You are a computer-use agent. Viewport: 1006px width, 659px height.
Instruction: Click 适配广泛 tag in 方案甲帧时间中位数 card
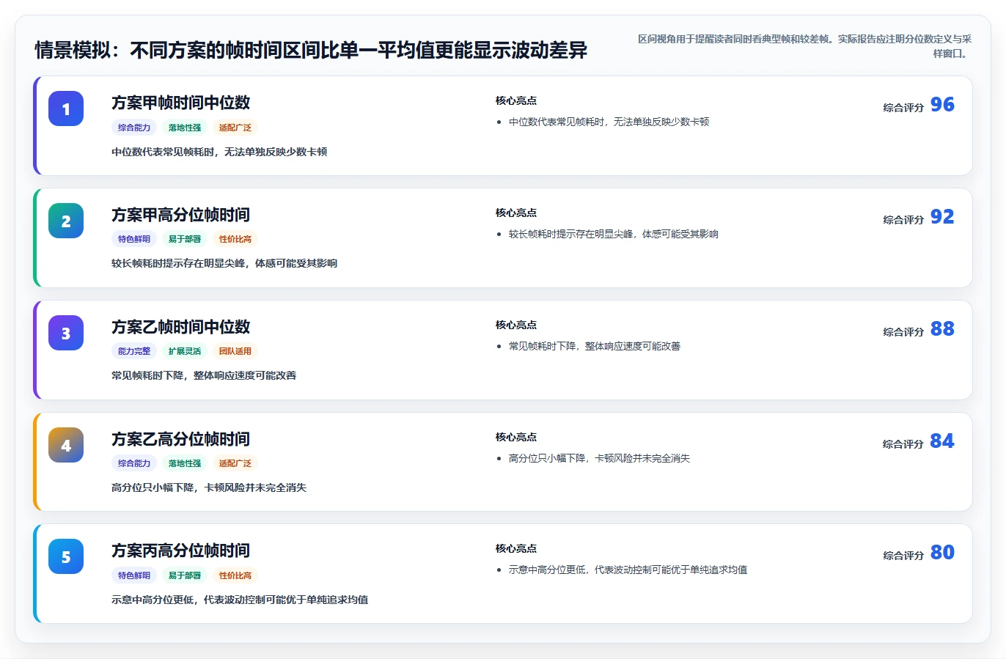point(235,128)
